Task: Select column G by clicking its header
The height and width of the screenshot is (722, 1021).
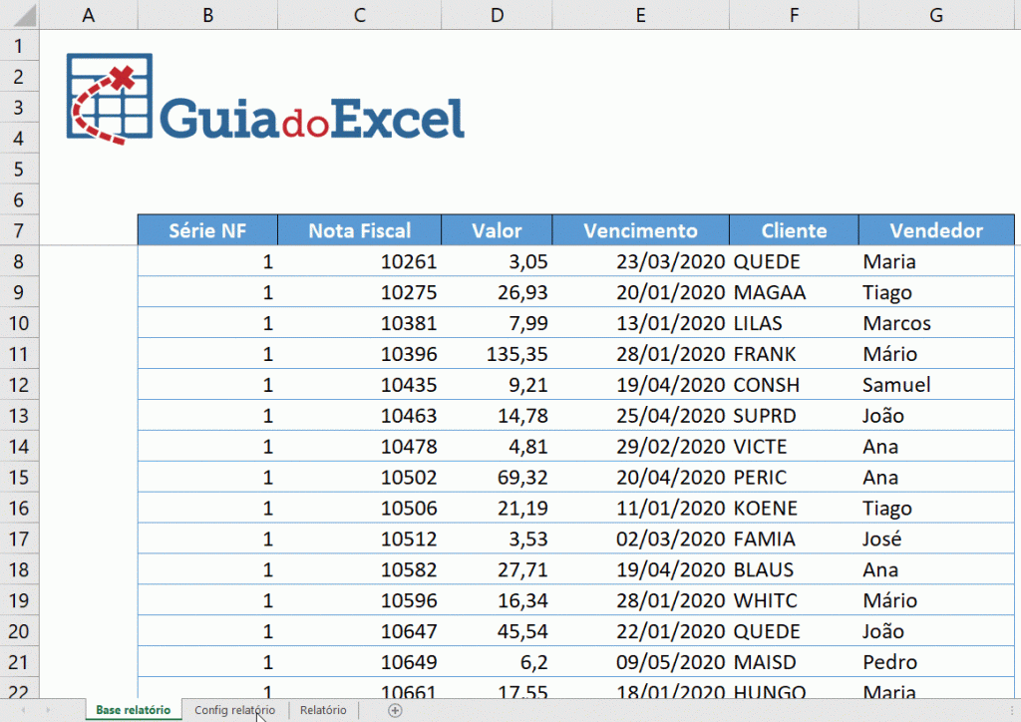Action: tap(935, 14)
